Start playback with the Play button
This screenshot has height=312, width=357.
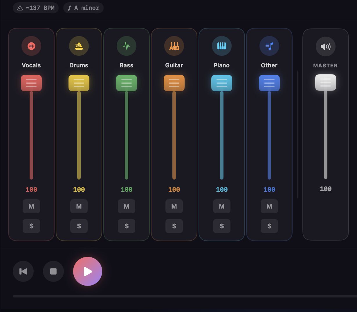pos(88,271)
